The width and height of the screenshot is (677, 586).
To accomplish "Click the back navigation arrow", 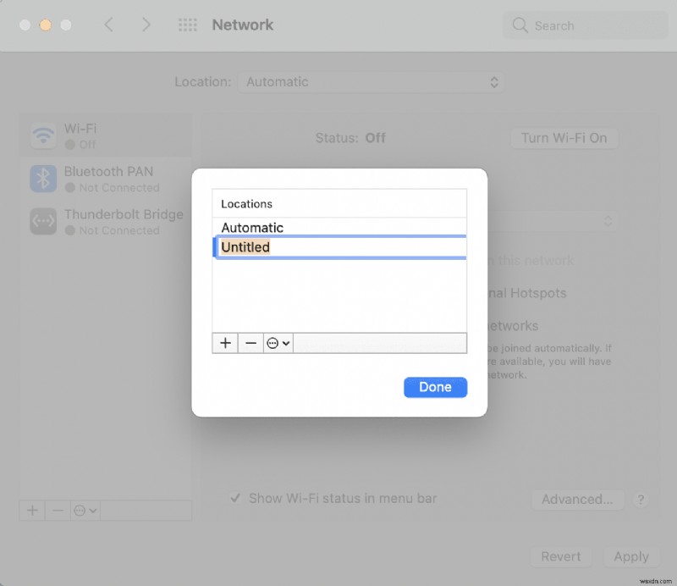I will click(109, 25).
